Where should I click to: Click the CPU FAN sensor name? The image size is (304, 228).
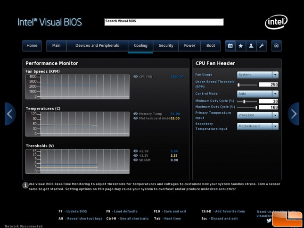tap(146, 76)
